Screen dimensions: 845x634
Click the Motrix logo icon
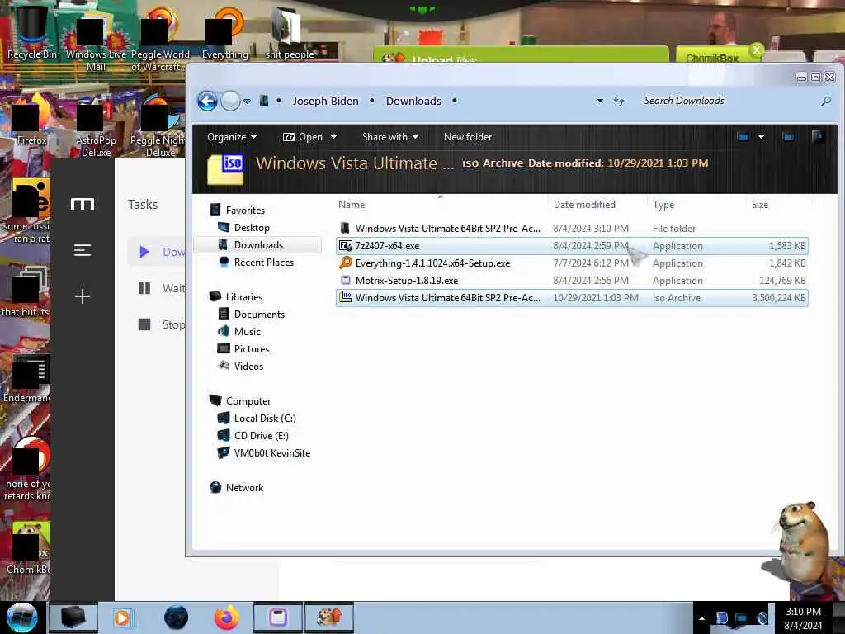(83, 204)
